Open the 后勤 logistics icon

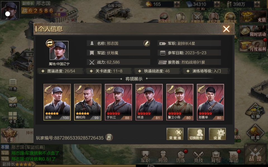255,112
